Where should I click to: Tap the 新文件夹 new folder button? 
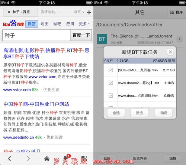[x=140, y=158]
